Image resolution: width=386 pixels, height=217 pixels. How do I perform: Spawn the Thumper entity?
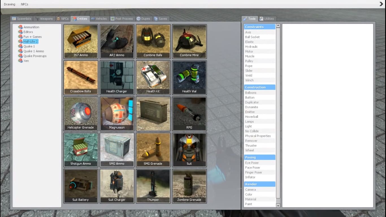tap(153, 186)
